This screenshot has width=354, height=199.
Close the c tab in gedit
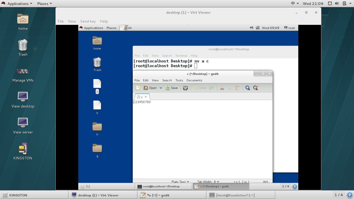click(x=146, y=97)
